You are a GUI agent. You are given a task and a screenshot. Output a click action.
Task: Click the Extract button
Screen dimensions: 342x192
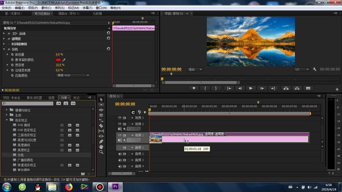coord(297,88)
